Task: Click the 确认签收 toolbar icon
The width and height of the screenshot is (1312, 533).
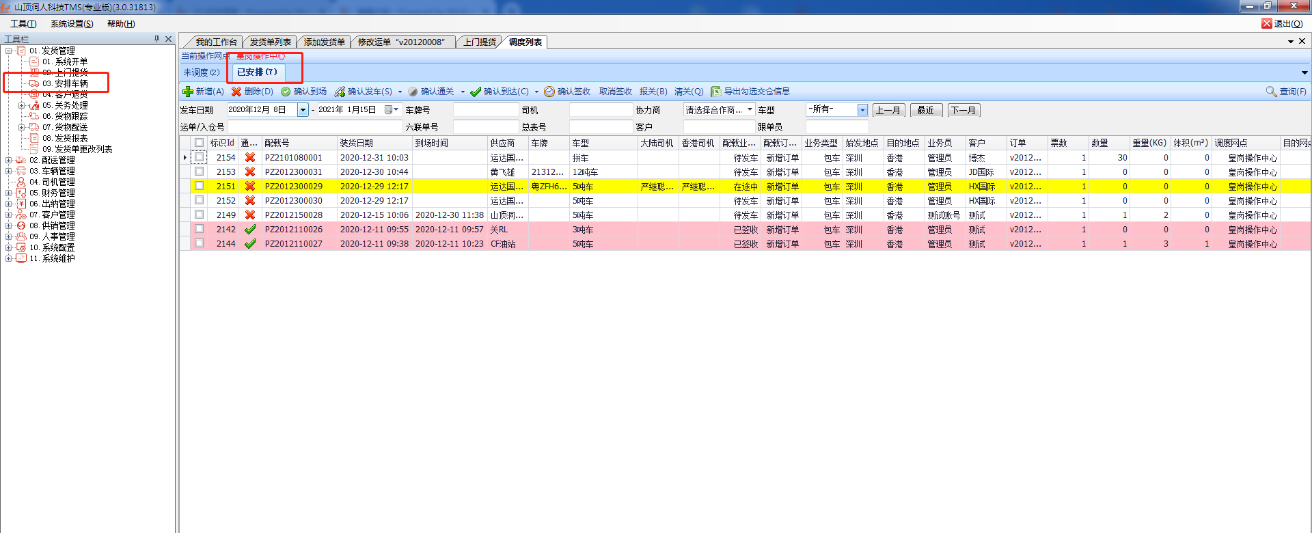Action: pyautogui.click(x=549, y=92)
